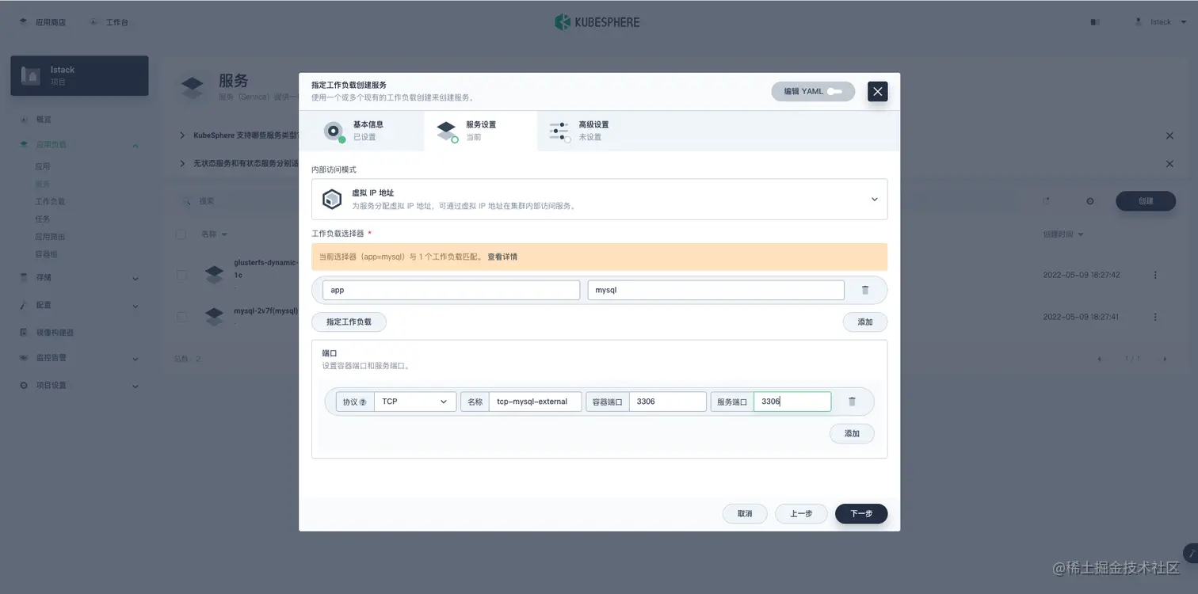Click the 查看详情 link in selector notice

502,257
